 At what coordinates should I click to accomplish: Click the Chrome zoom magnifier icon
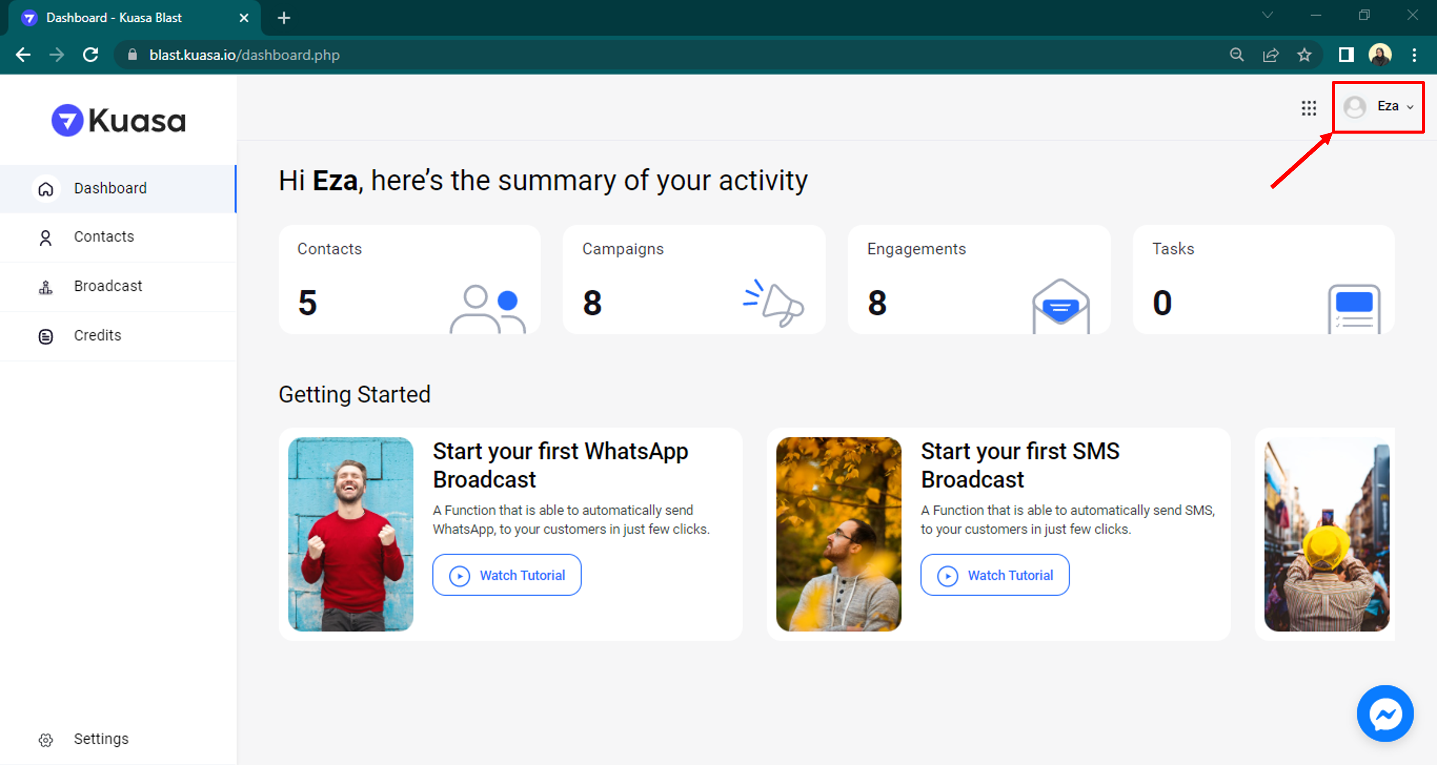pos(1236,55)
